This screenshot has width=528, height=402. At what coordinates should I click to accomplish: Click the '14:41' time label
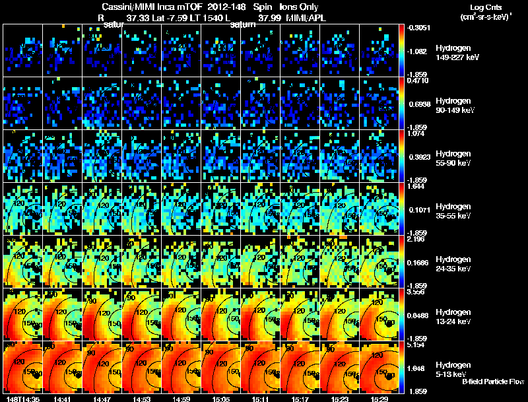(x=62, y=399)
